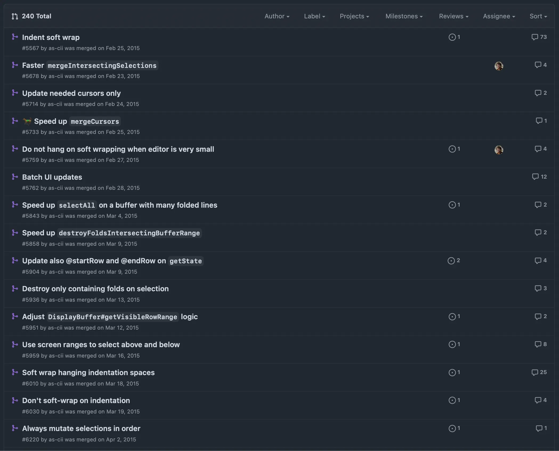This screenshot has height=451, width=559.
Task: Click assignee avatar on Faster mergeIntersectingSelections row
Action: click(499, 66)
